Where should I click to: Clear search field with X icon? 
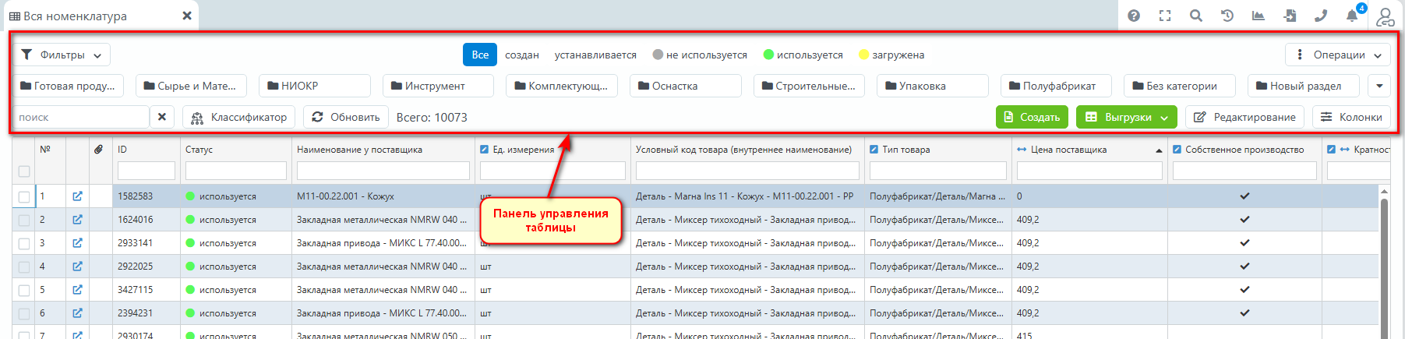161,117
